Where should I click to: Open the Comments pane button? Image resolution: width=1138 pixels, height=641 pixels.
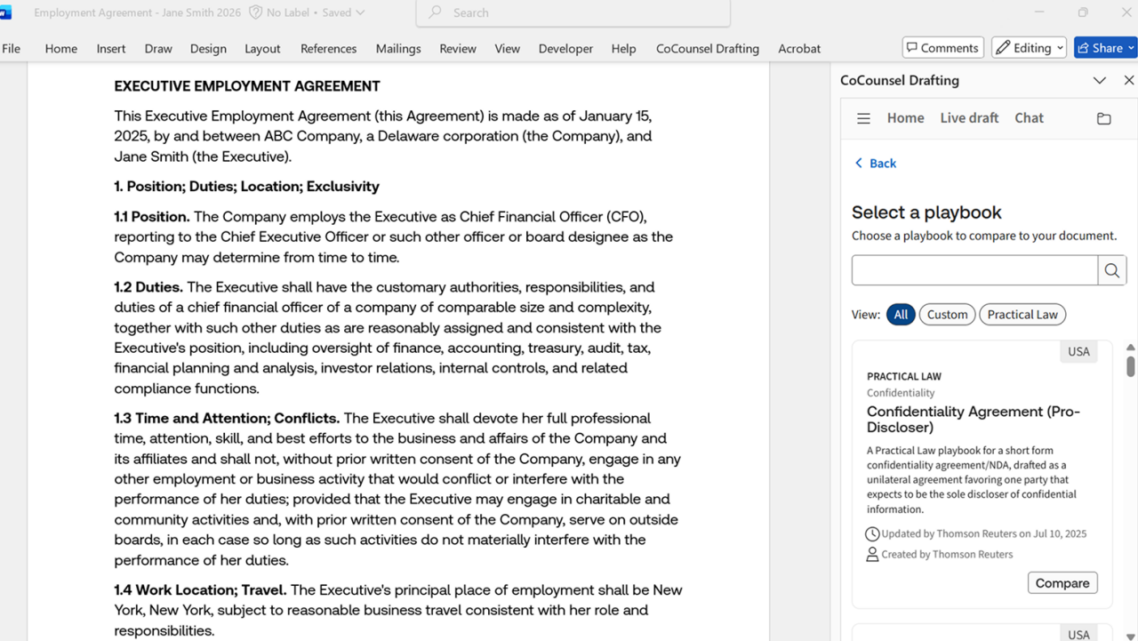click(942, 48)
